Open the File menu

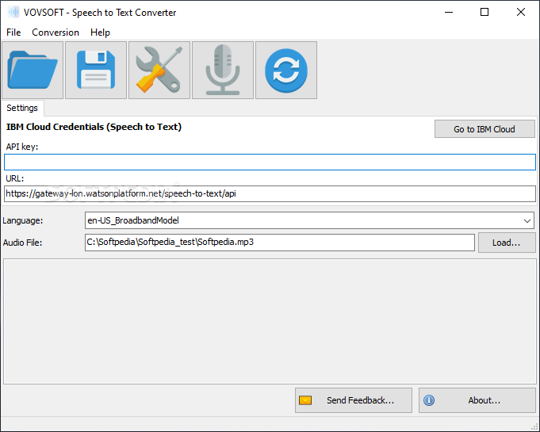13,32
